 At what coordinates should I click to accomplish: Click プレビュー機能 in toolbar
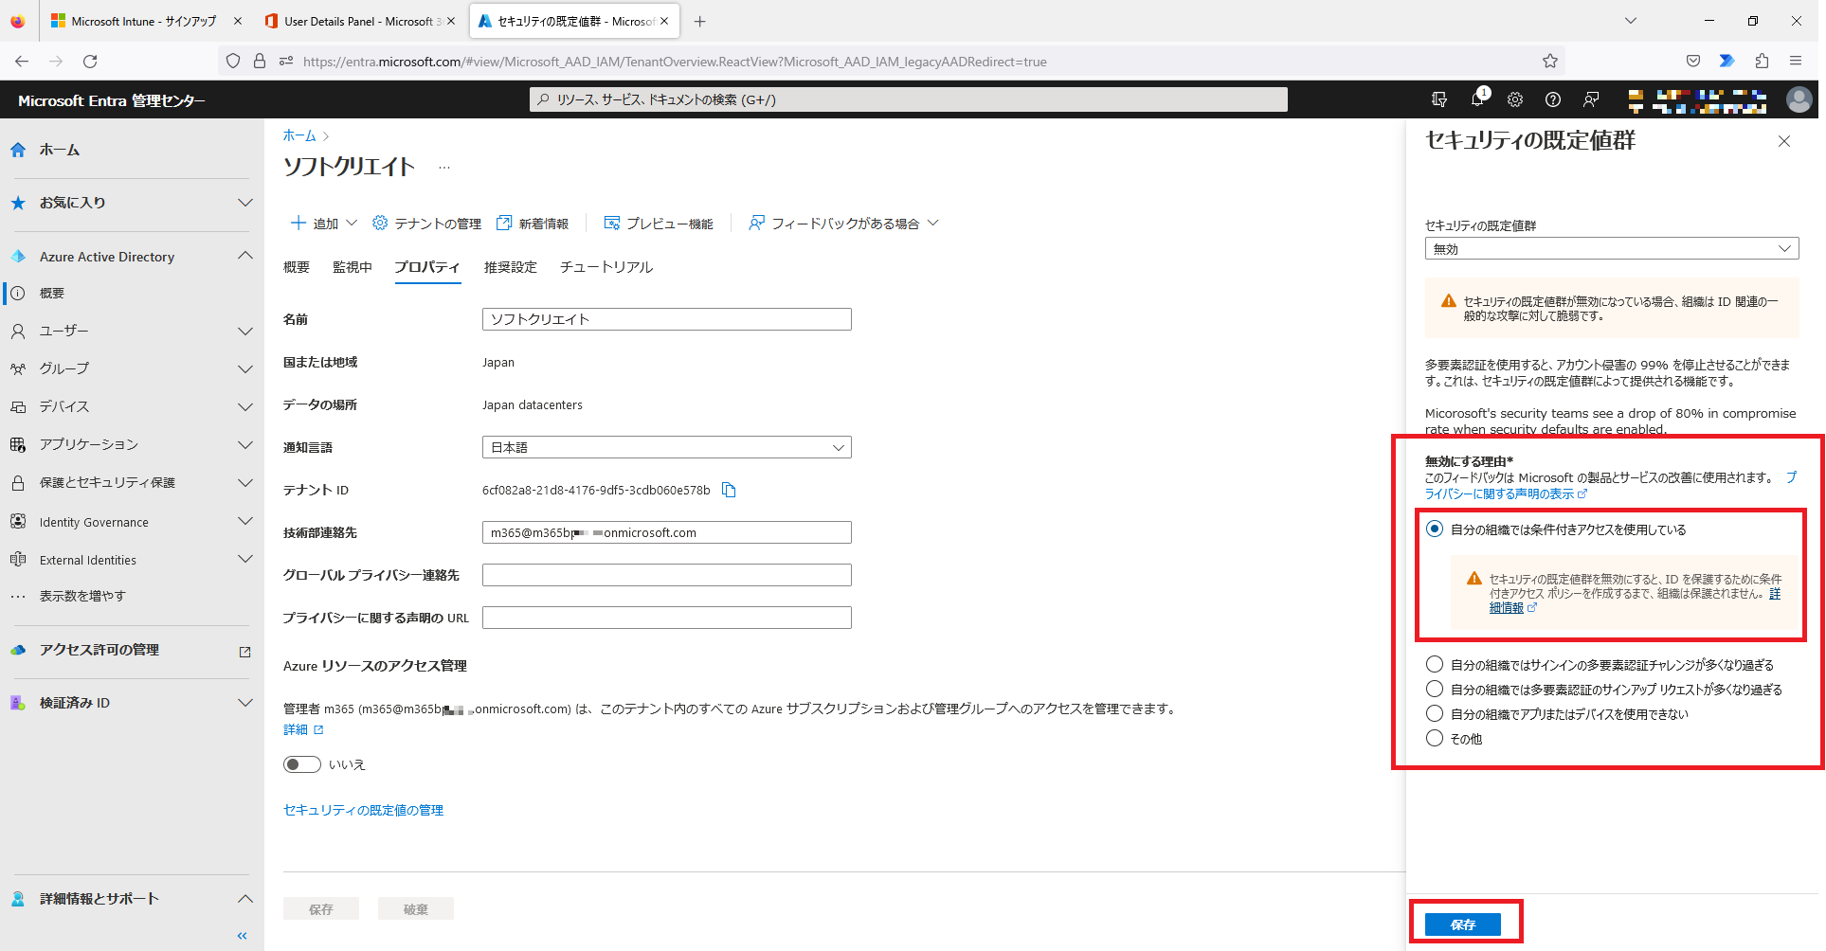pyautogui.click(x=659, y=224)
